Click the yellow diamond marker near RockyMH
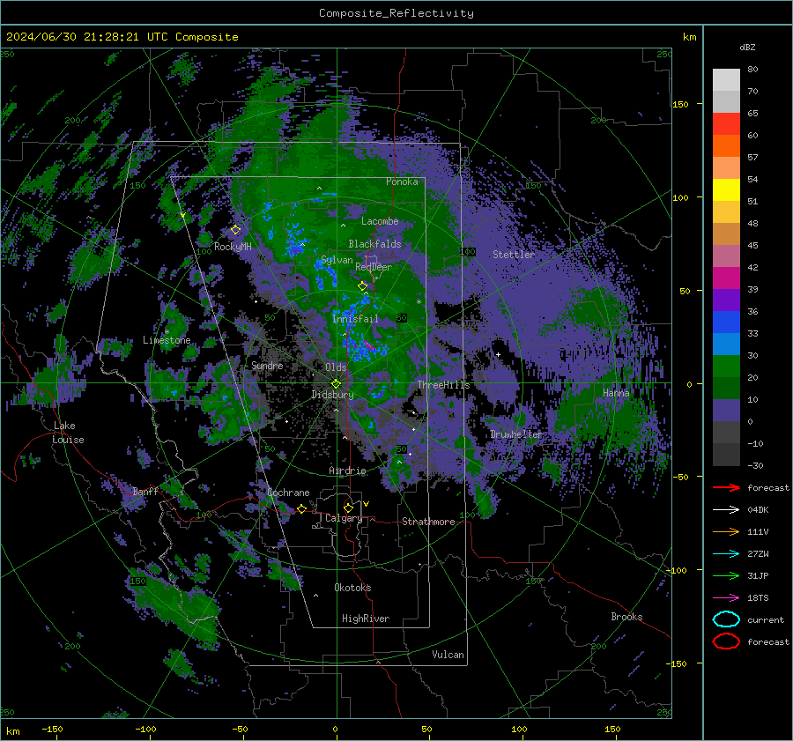The image size is (793, 741). 235,230
